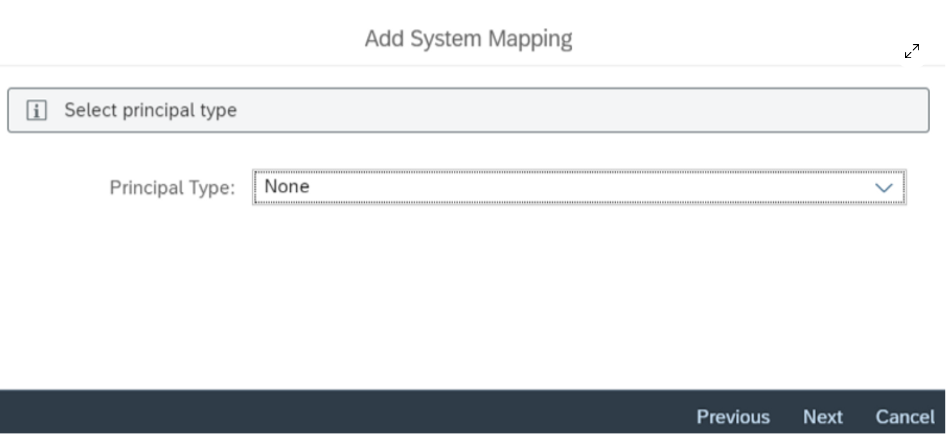The width and height of the screenshot is (946, 436).
Task: Select the "None" value text in dropdown
Action: pyautogui.click(x=287, y=187)
